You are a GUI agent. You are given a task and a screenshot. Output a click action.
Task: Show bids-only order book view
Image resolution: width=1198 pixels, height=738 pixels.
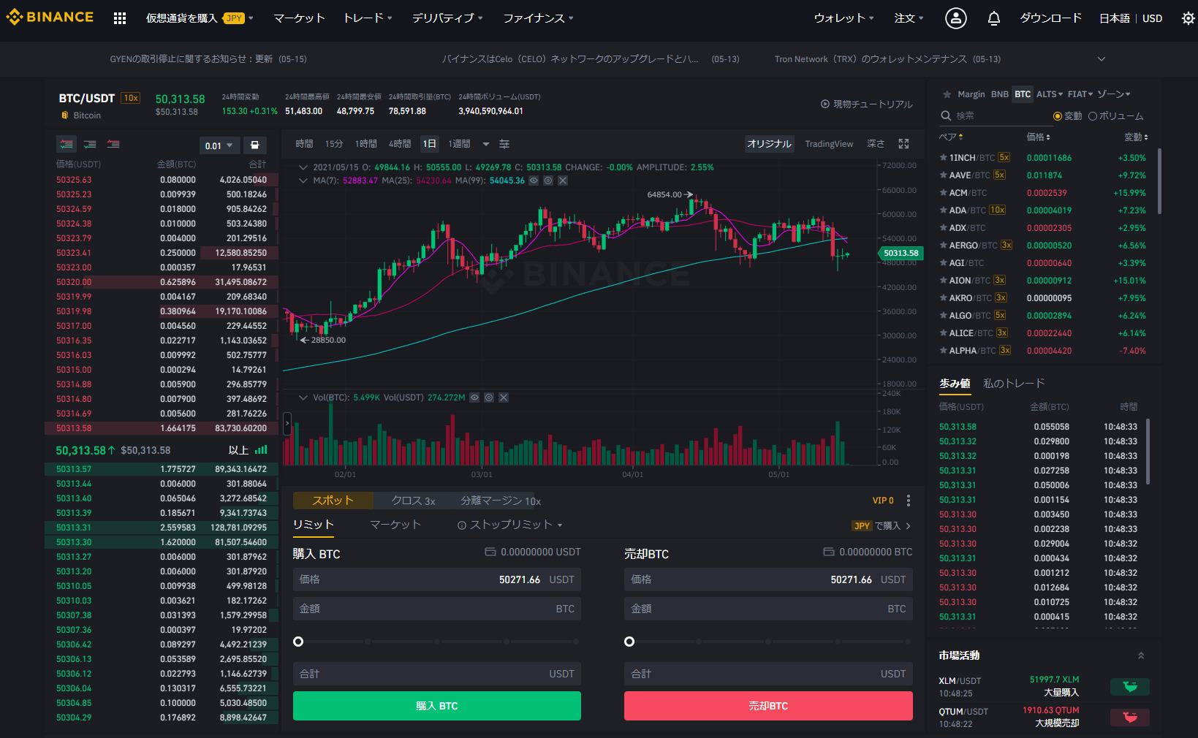[90, 144]
